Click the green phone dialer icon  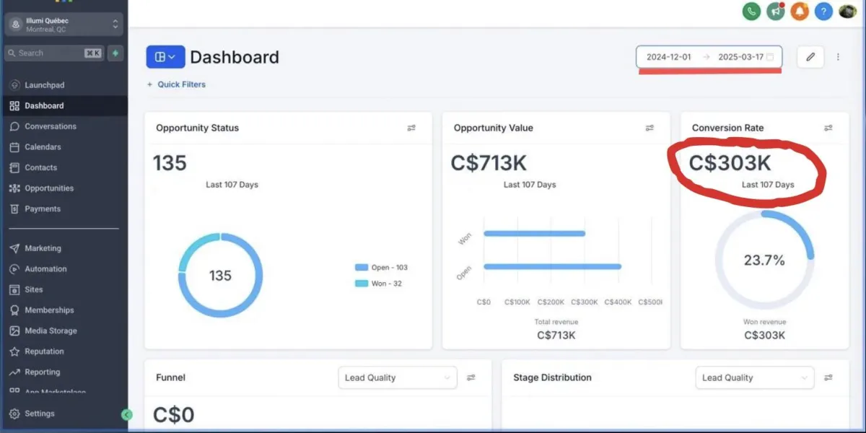pos(751,12)
